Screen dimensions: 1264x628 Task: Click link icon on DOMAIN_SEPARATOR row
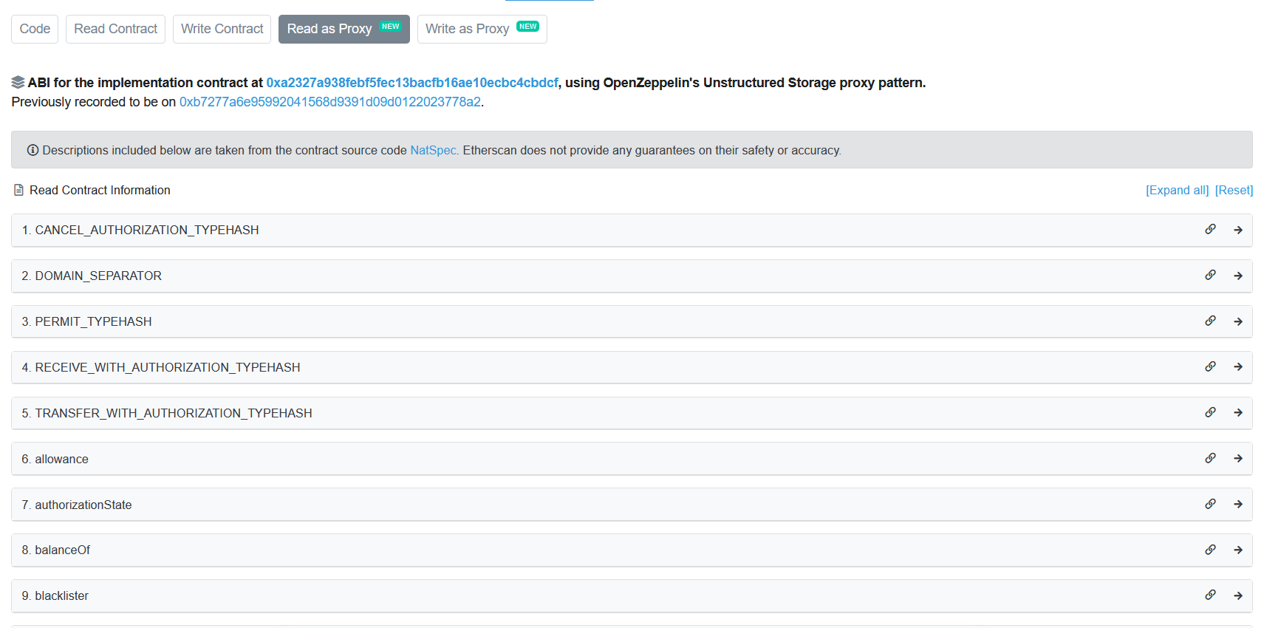[x=1210, y=276]
